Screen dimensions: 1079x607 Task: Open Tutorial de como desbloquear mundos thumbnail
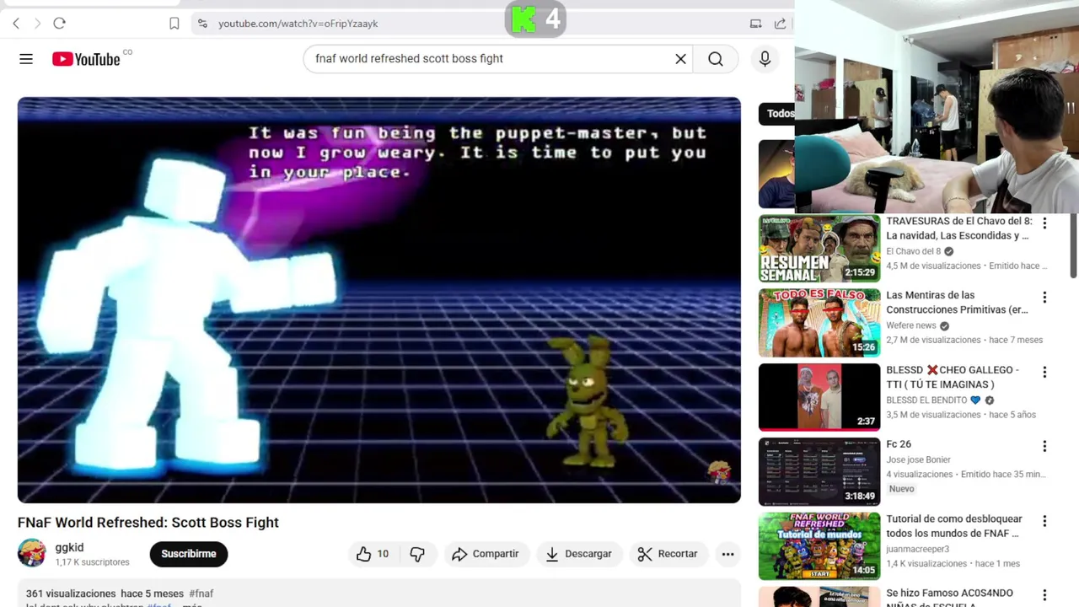pyautogui.click(x=819, y=545)
